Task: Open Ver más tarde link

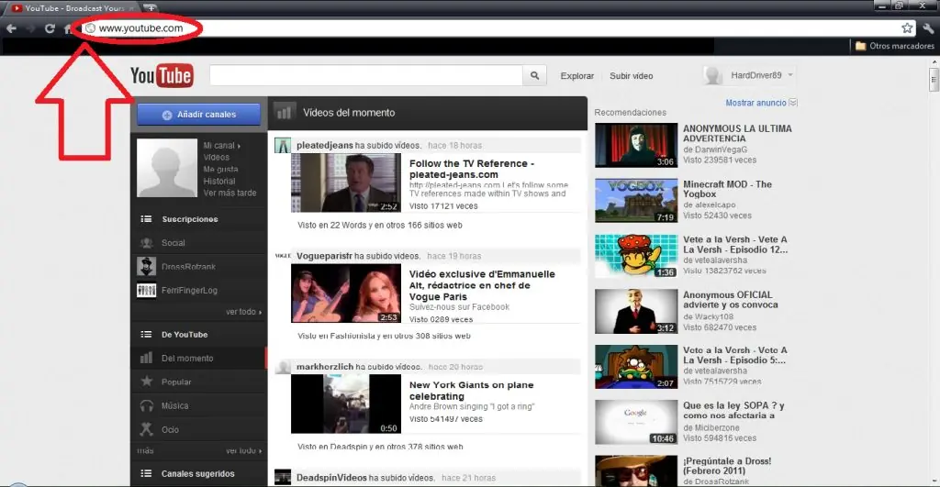Action: [x=229, y=193]
